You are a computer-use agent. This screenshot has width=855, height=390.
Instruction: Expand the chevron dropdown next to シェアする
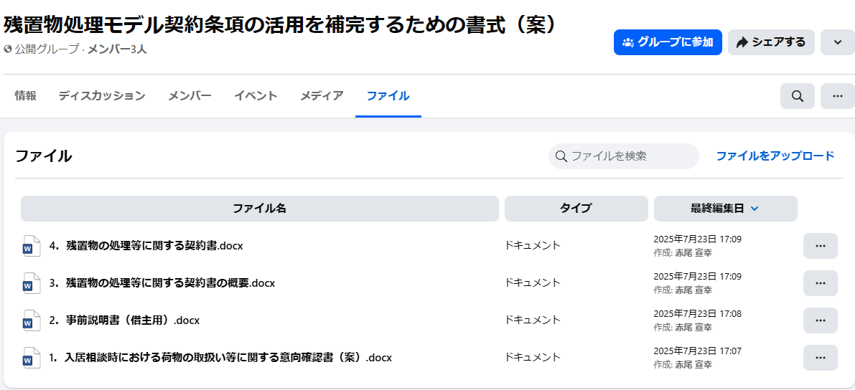click(837, 42)
